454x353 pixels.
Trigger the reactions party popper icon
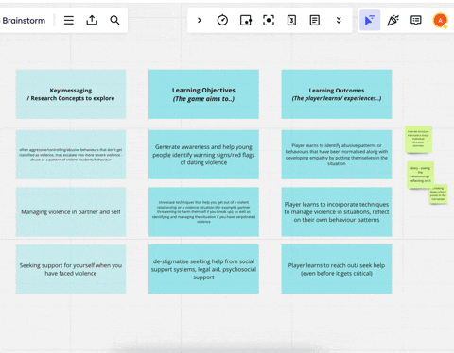(x=393, y=21)
